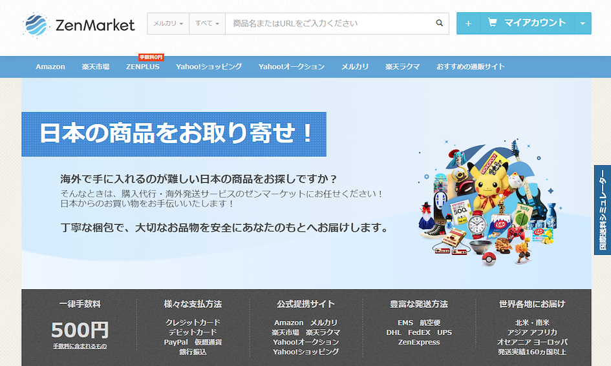
Task: Click the 発送実績160ヵ国以上 text
Action: [x=532, y=352]
